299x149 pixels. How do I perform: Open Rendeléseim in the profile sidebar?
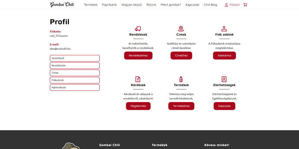pyautogui.click(x=75, y=66)
